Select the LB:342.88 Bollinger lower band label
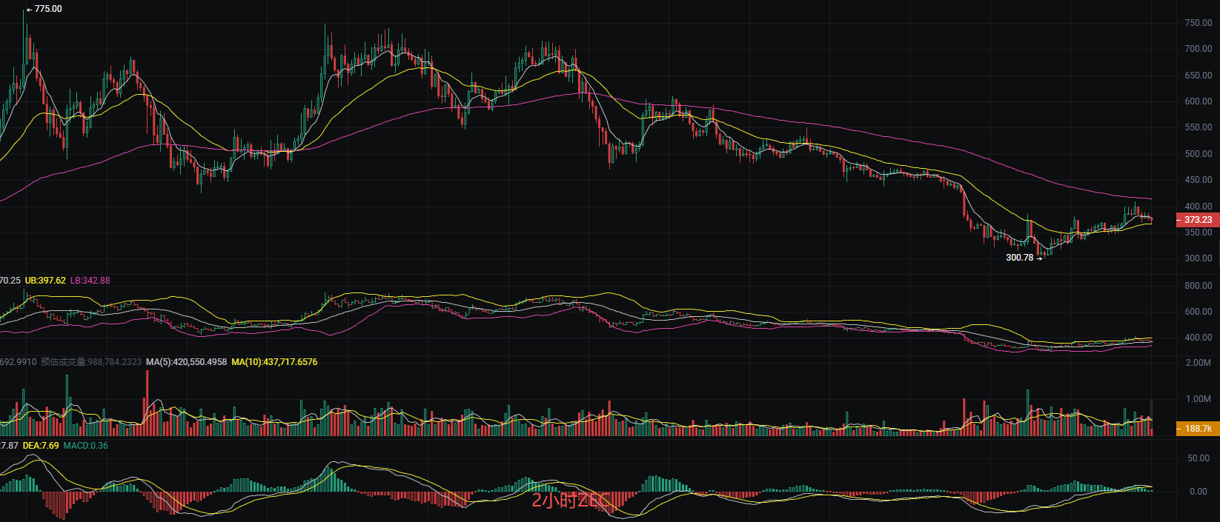Screen dimensions: 1220x522 tap(90, 281)
